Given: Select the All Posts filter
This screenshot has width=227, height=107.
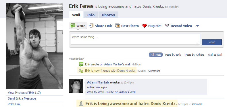Looking at the screenshot, I should (156, 55).
